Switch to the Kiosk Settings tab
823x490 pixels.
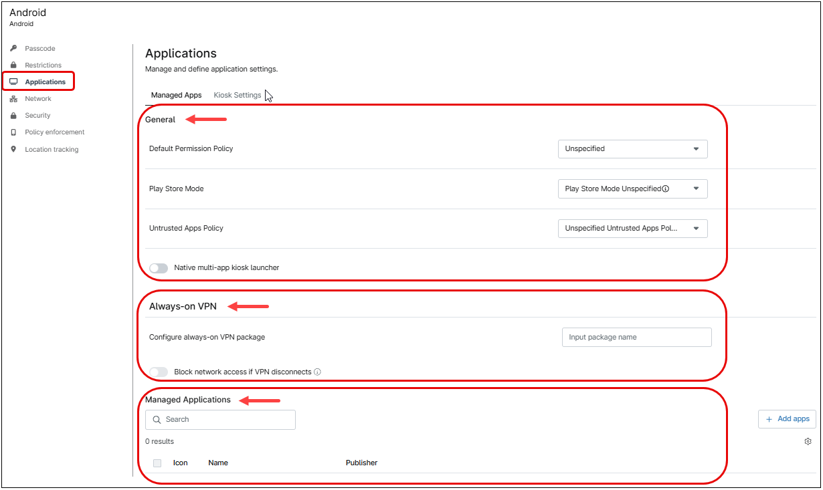237,96
